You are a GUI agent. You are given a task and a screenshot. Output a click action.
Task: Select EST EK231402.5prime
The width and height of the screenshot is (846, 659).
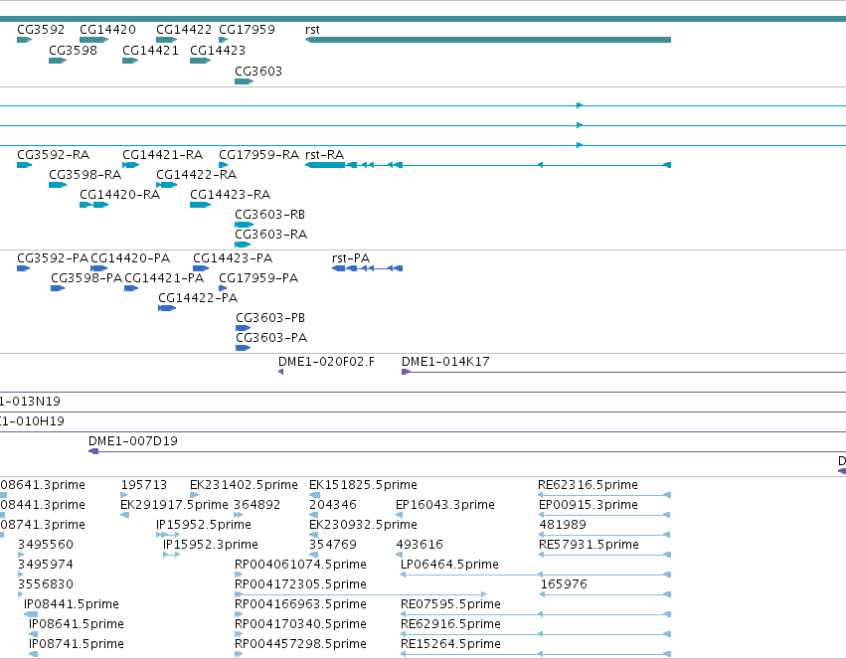[x=244, y=485]
